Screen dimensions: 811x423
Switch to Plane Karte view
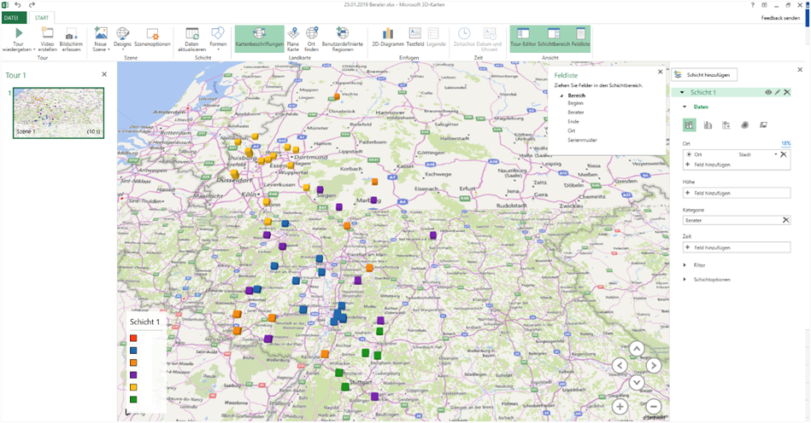tap(293, 39)
